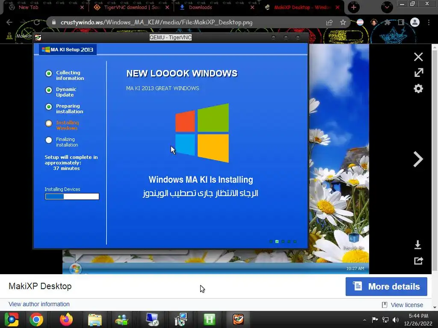
Task: Open the Messenger people icon in taskbar
Action: click(x=122, y=319)
